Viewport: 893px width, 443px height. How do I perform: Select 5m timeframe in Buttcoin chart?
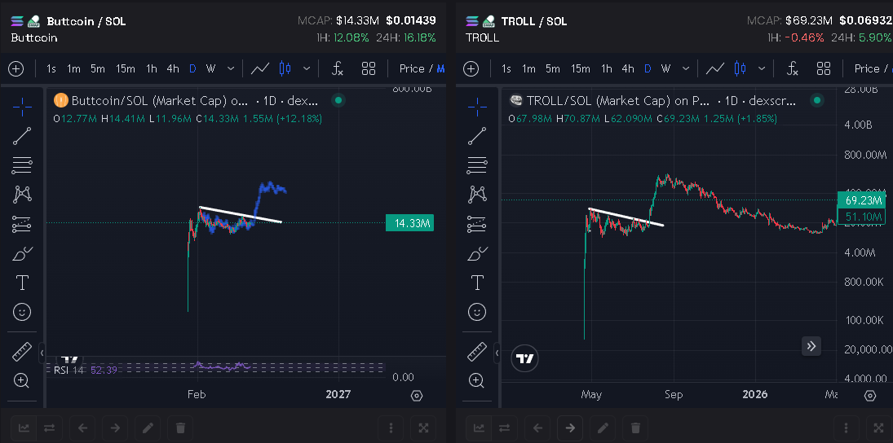98,68
